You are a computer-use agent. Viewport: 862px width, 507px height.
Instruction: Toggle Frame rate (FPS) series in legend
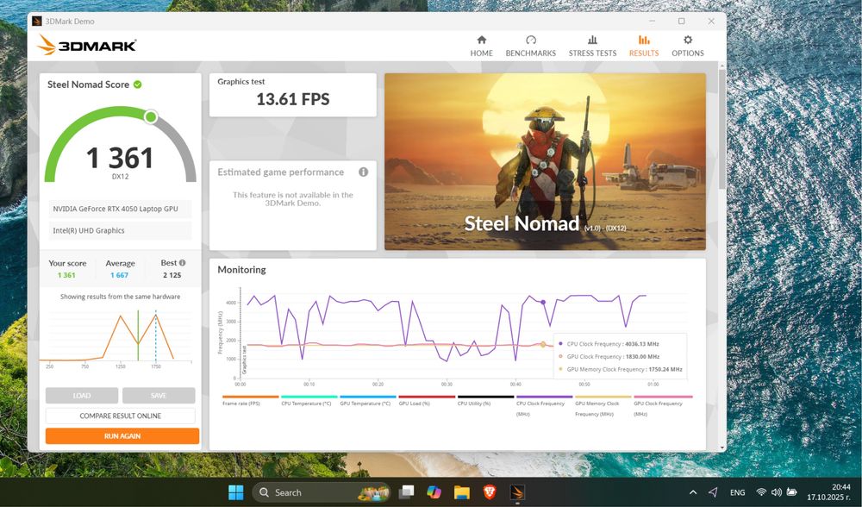coord(251,401)
